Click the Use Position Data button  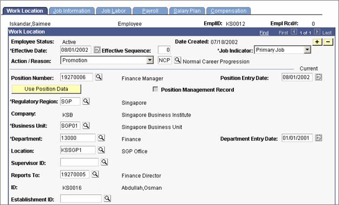(x=46, y=89)
